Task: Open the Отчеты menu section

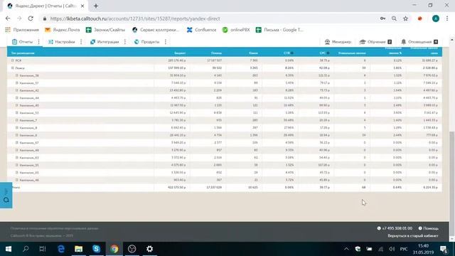Action: point(22,42)
